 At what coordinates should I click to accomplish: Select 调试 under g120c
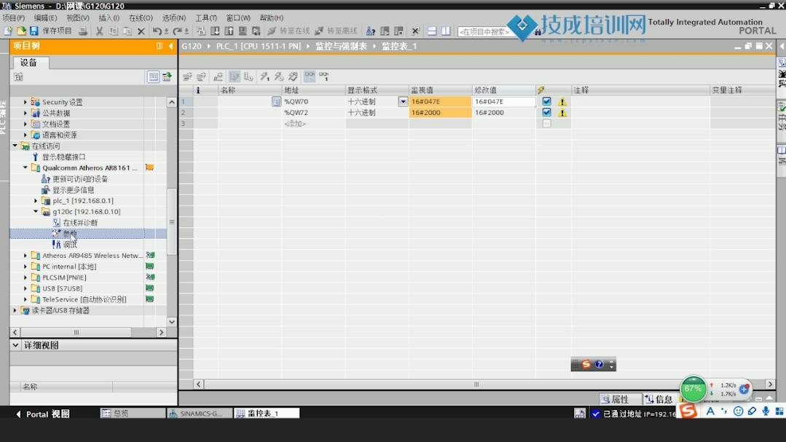point(70,245)
